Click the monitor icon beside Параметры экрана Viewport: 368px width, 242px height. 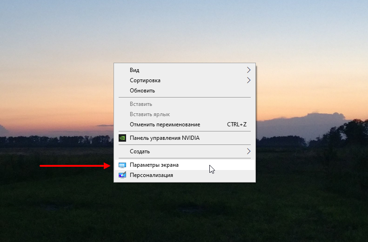[x=122, y=165]
